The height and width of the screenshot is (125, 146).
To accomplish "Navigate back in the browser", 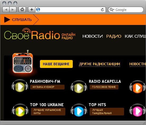I will click(6, 10).
